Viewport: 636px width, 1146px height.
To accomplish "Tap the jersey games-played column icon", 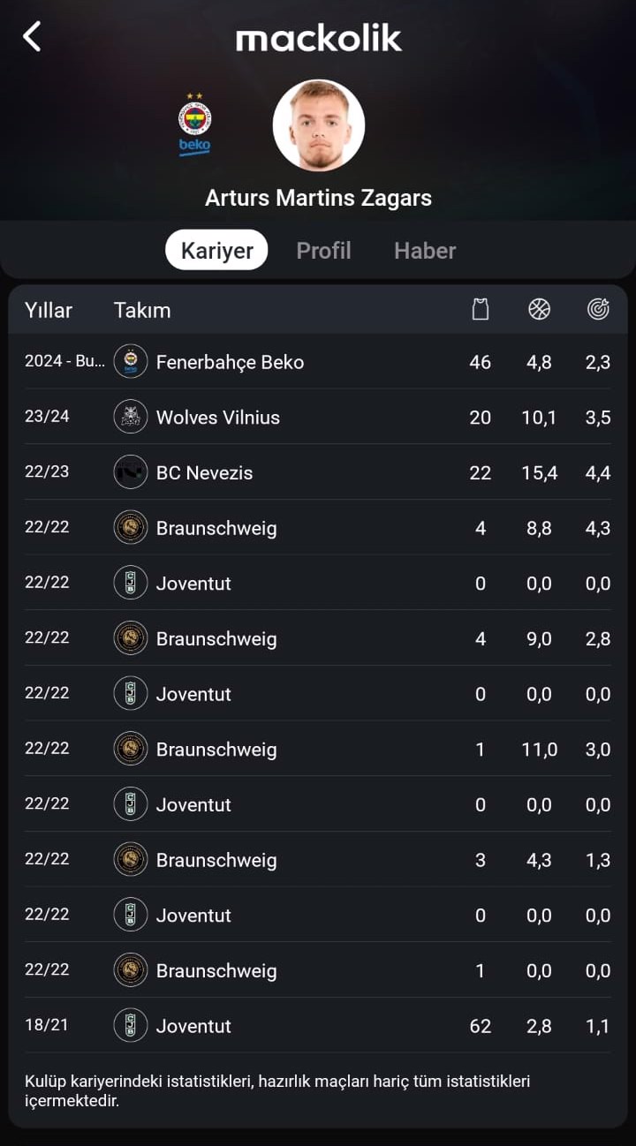I will (x=481, y=309).
